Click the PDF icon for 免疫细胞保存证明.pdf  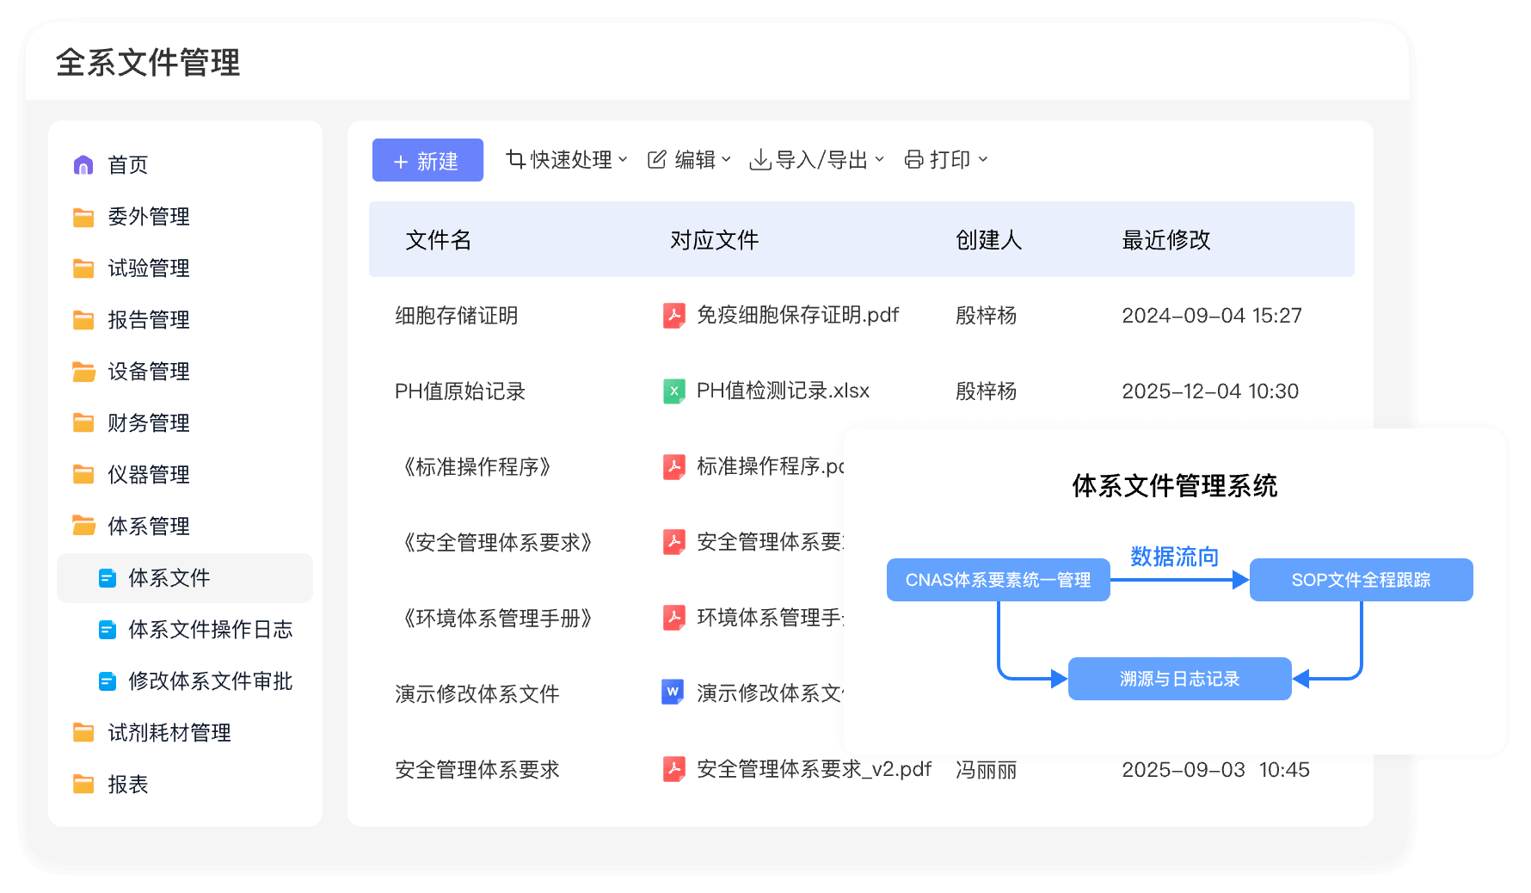[674, 316]
